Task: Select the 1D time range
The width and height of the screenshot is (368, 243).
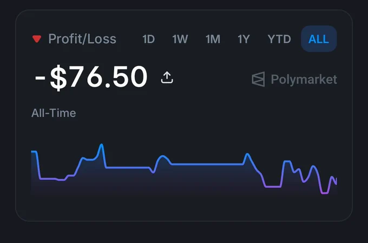Action: coord(149,39)
